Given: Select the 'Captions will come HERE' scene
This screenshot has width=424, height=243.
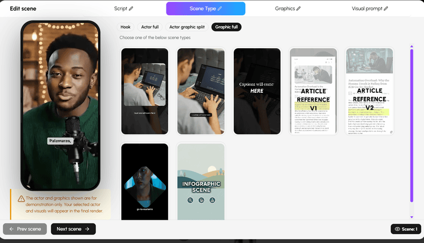Looking at the screenshot, I should pyautogui.click(x=257, y=91).
